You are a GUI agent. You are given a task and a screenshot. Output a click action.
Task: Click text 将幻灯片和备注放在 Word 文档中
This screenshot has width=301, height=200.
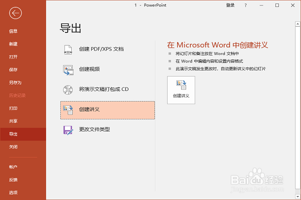point(207,53)
